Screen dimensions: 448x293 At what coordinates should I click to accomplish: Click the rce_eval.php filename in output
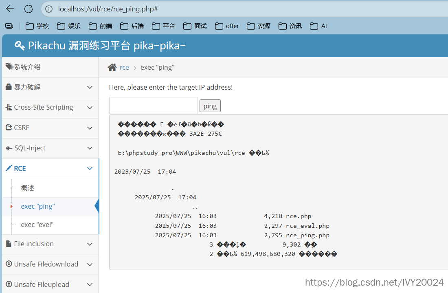308,226
